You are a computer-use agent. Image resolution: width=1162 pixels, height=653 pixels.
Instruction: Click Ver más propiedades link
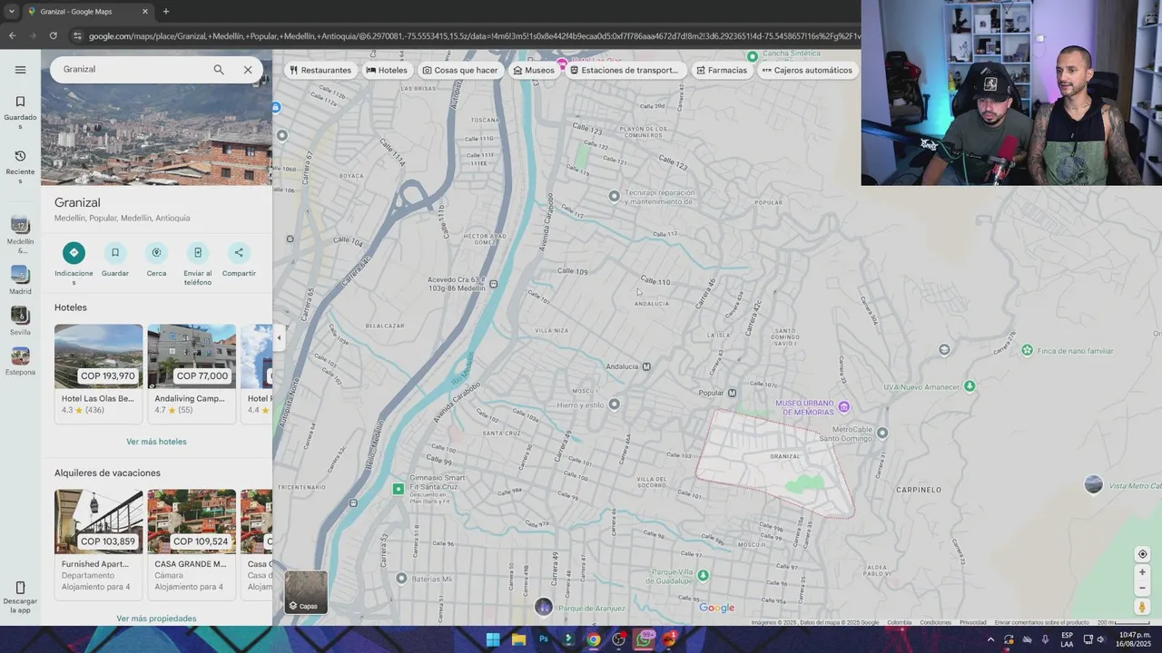156,619
